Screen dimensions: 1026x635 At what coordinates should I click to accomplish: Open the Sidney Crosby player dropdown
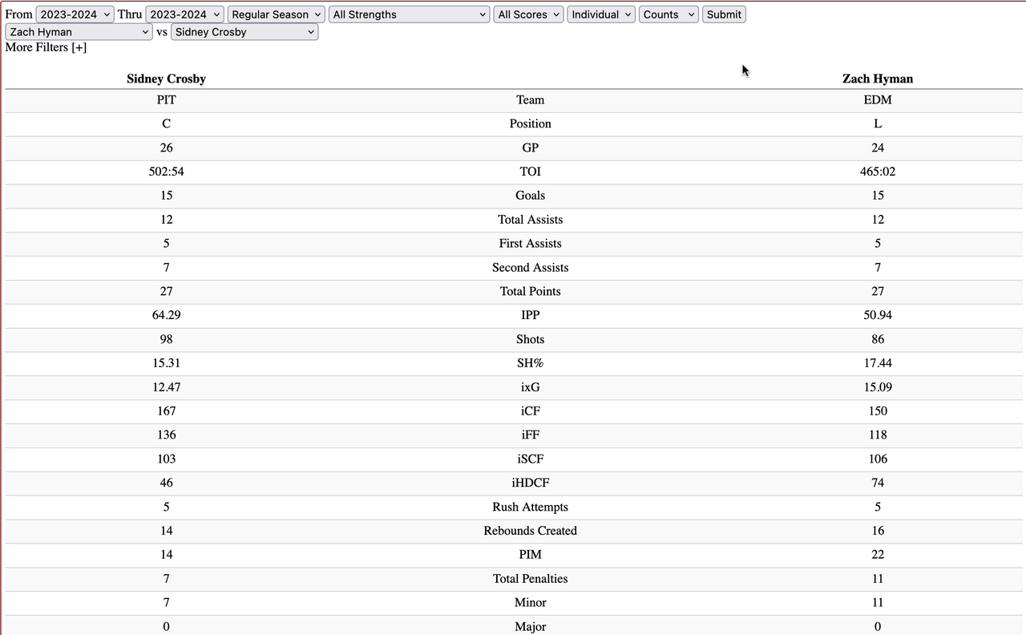pyautogui.click(x=244, y=32)
